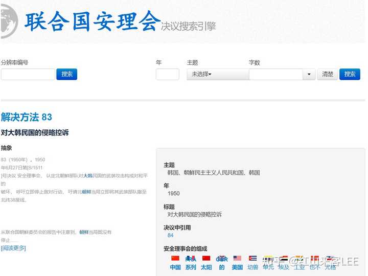Click the 主题 label above the dropdown
The width and height of the screenshot is (368, 276).
[x=193, y=63]
